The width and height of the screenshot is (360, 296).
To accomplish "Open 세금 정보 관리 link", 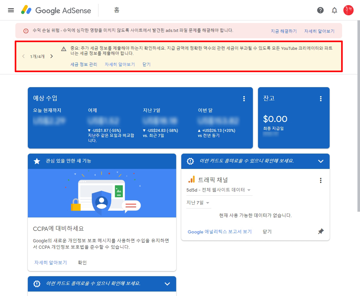I will point(83,65).
